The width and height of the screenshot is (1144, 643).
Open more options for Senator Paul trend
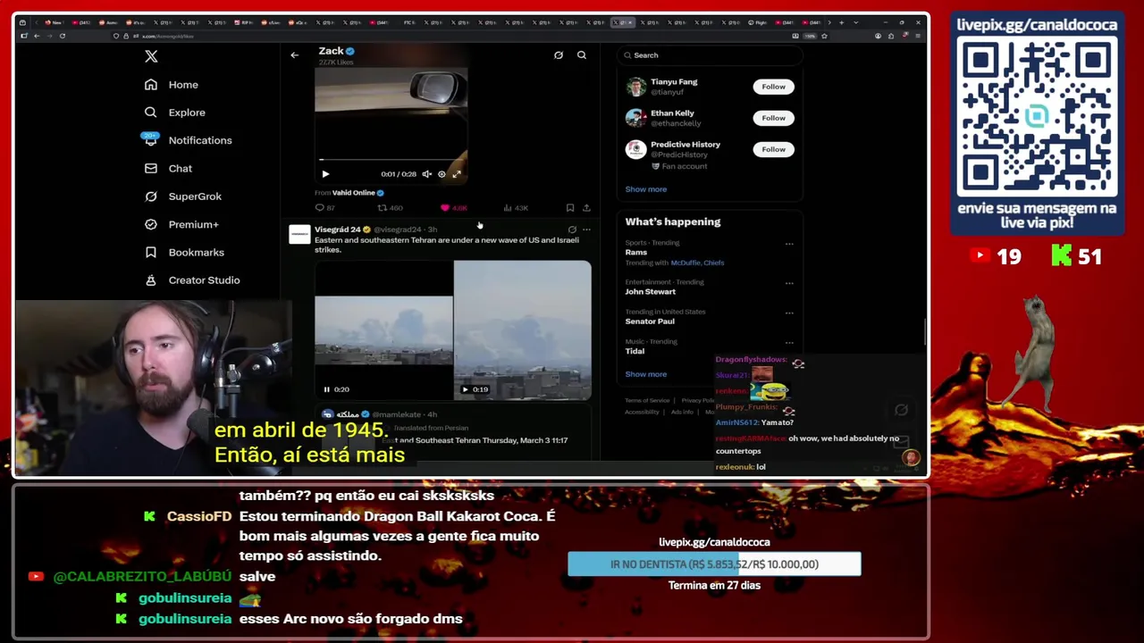coord(789,313)
